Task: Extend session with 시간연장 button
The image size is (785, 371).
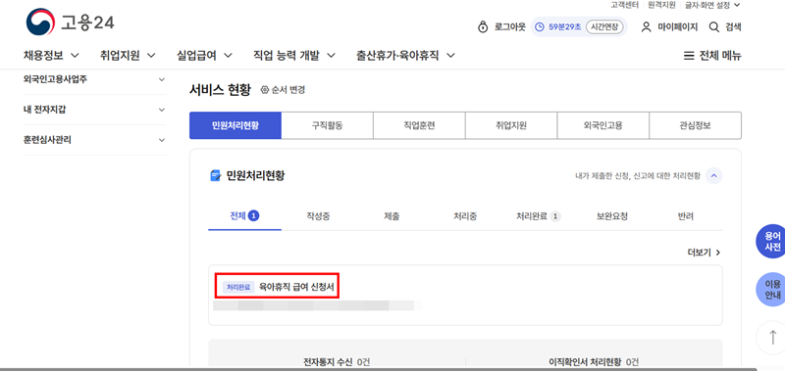Action: tap(604, 27)
